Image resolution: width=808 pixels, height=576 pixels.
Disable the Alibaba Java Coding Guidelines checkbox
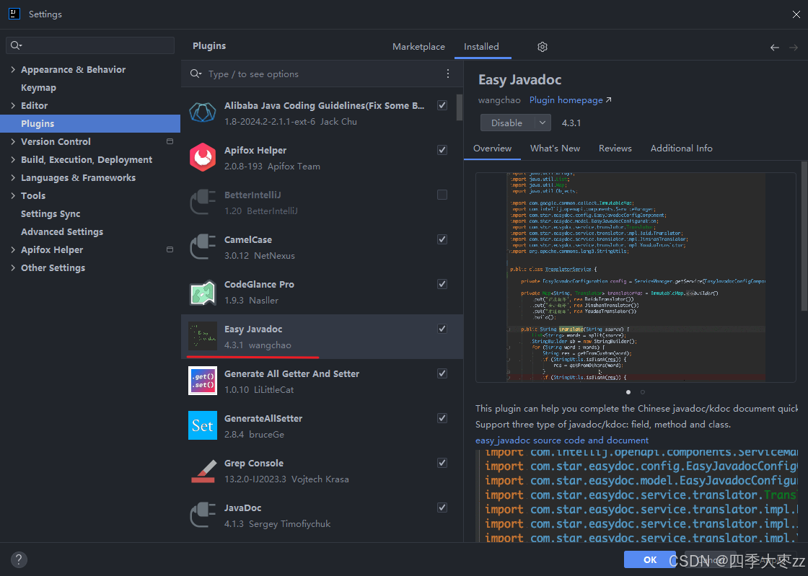[x=442, y=105]
